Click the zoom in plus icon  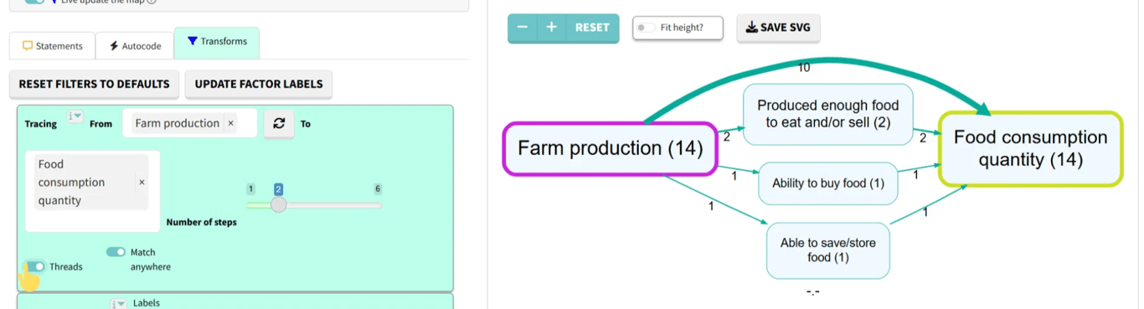tap(551, 28)
